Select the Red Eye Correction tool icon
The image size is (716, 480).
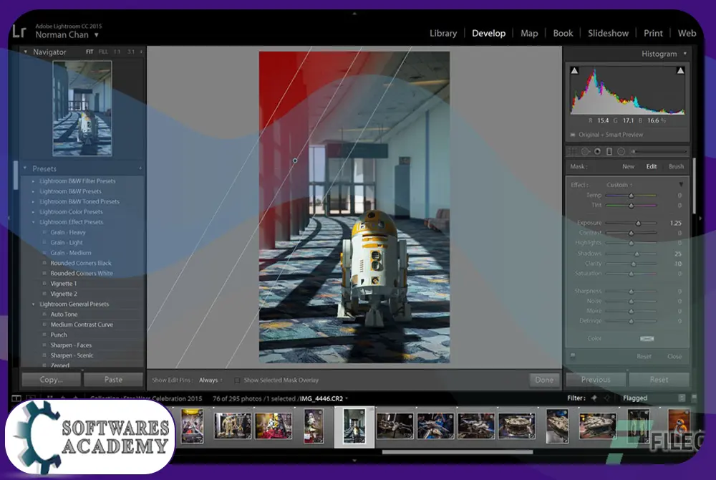[597, 152]
